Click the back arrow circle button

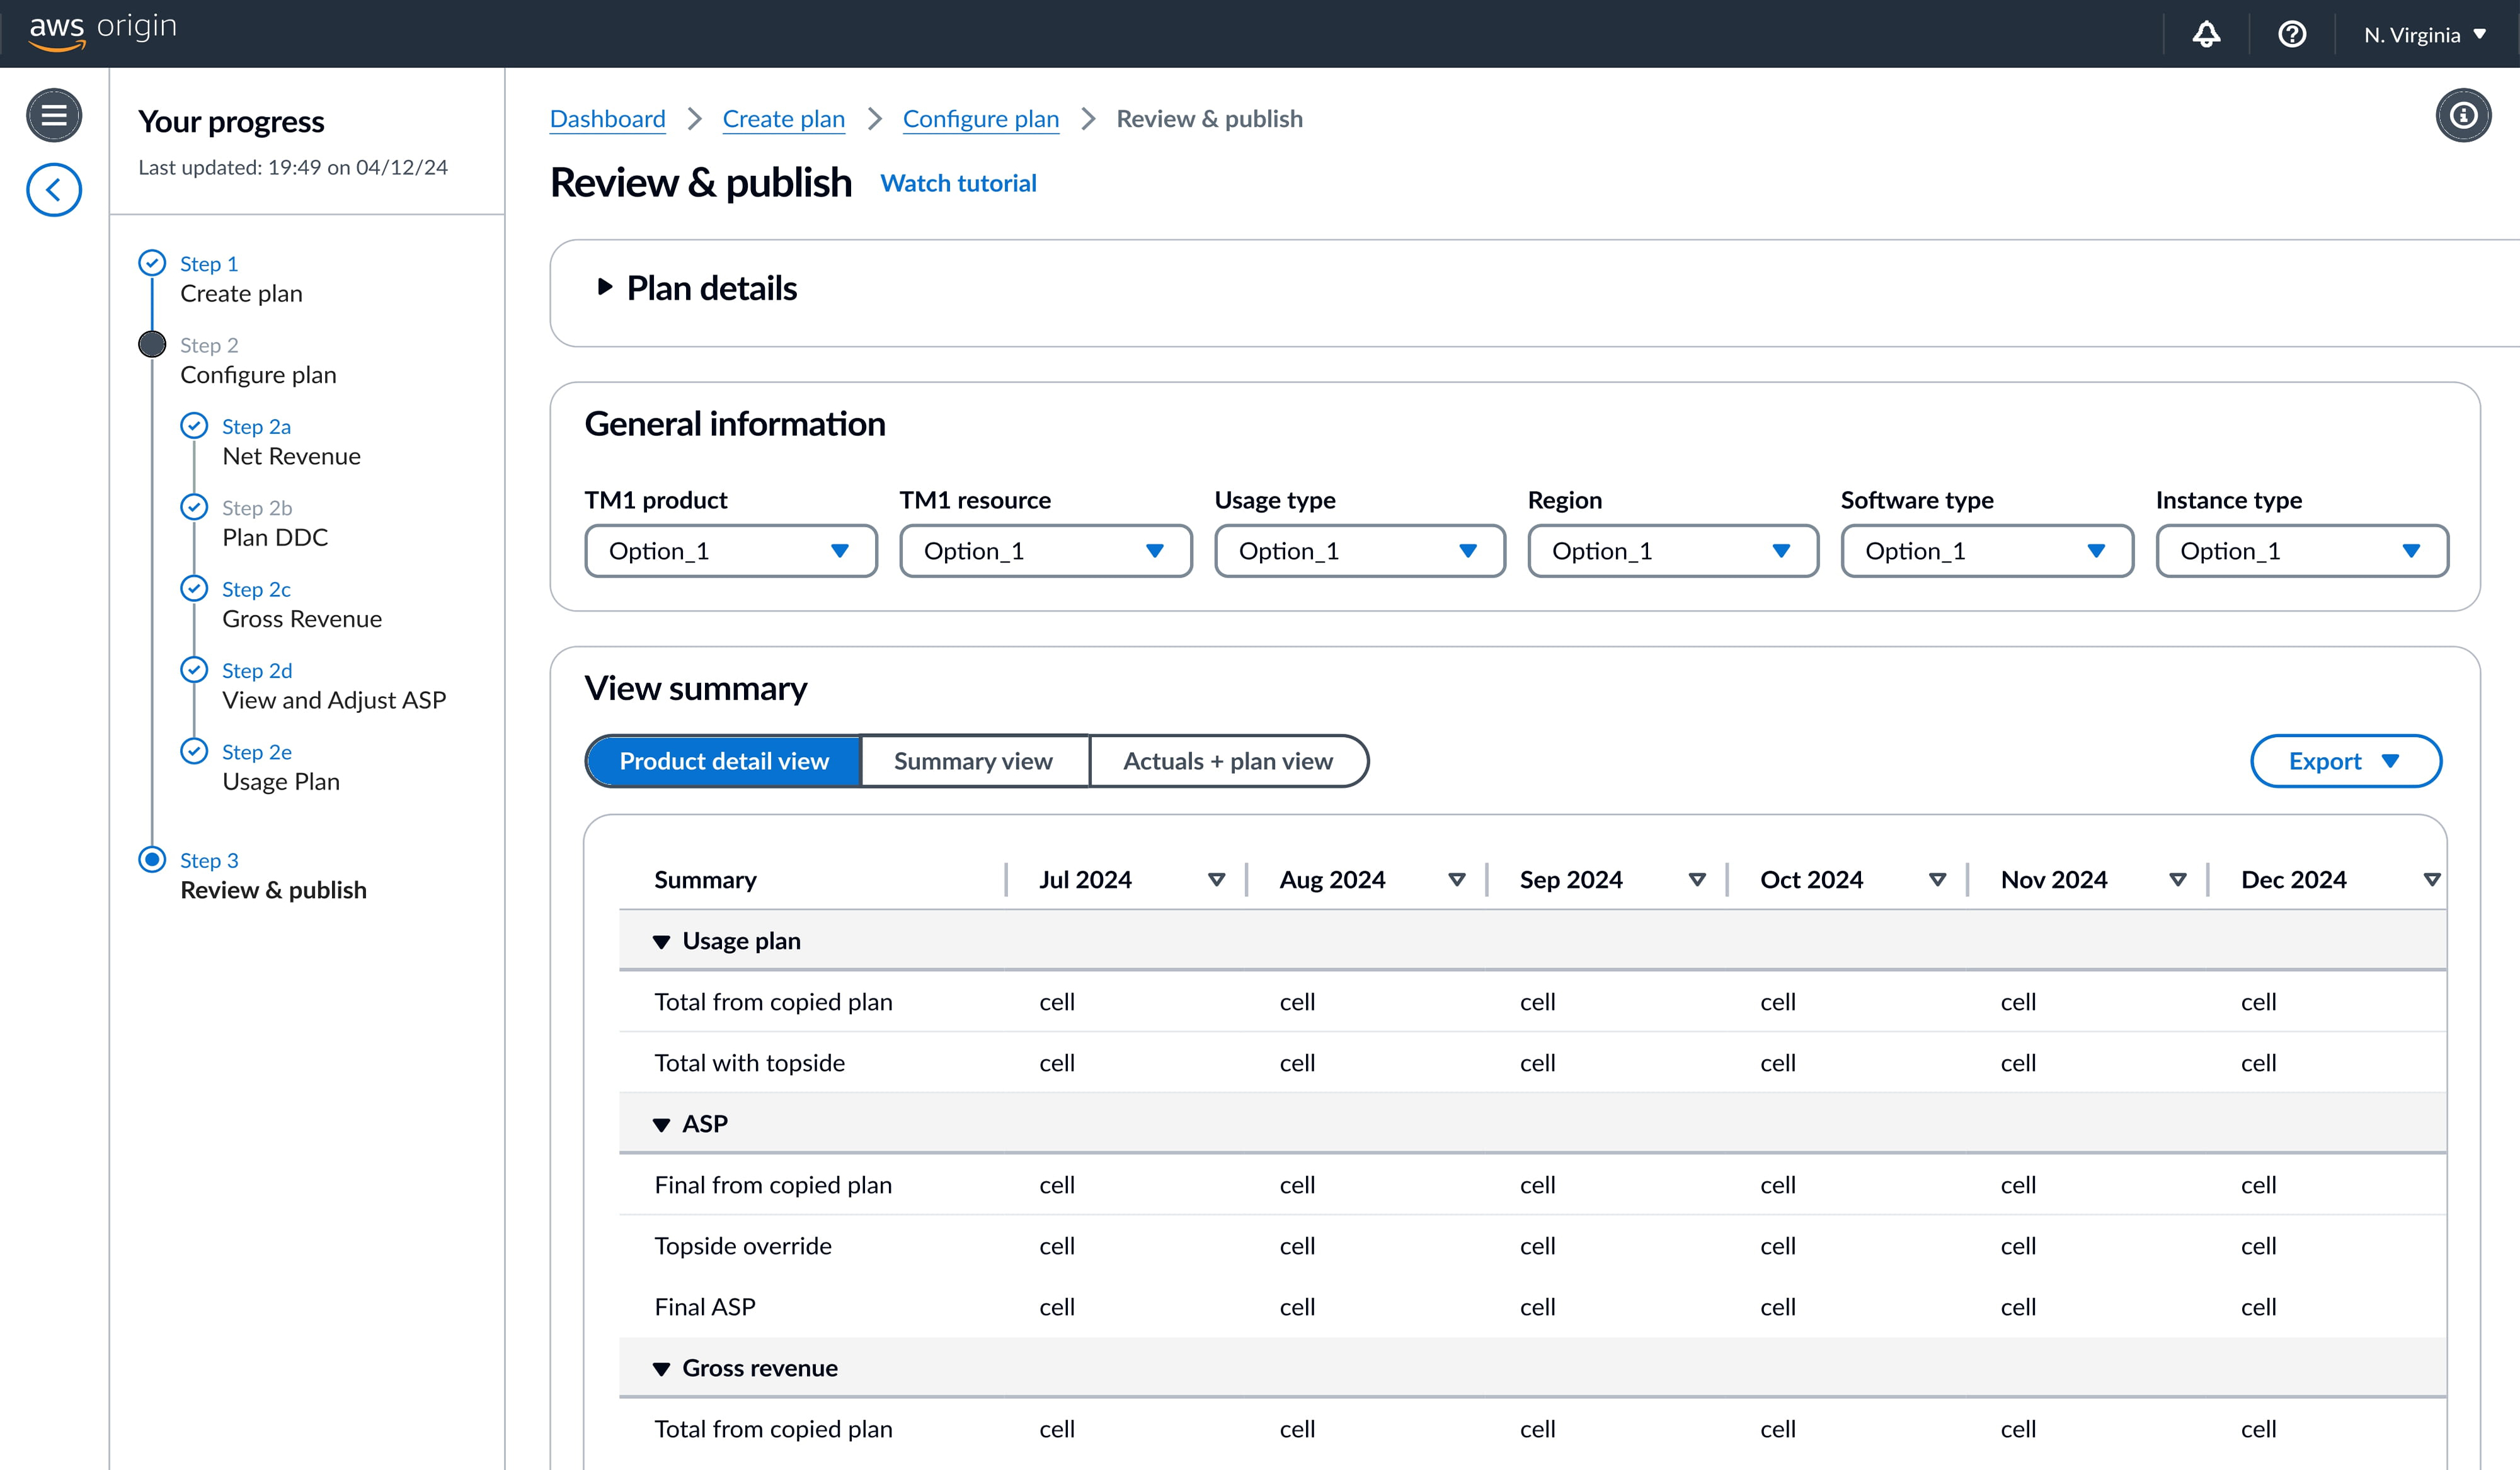(54, 190)
